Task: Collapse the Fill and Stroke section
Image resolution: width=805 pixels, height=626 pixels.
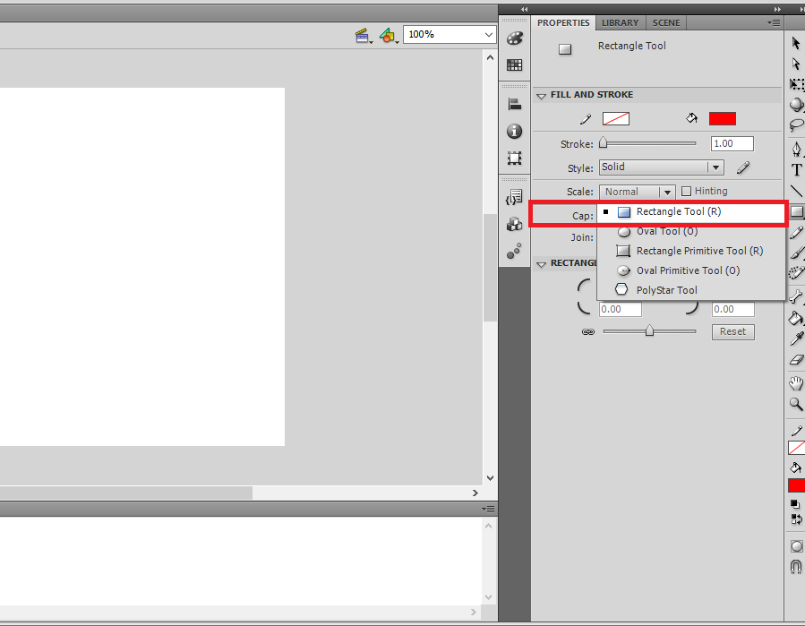Action: tap(541, 94)
